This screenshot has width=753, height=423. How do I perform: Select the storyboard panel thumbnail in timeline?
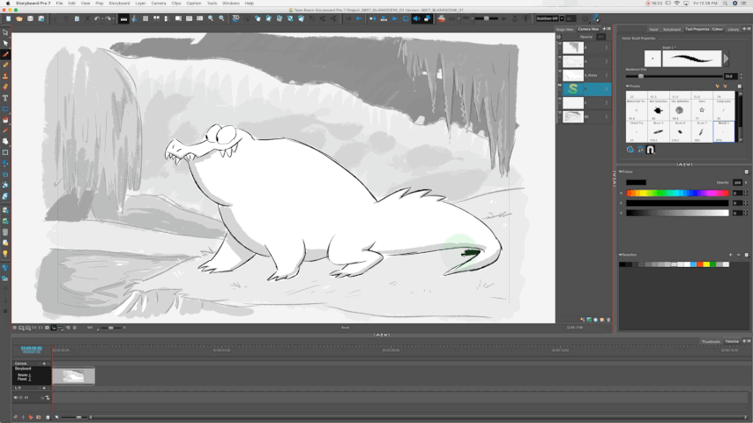pyautogui.click(x=73, y=376)
